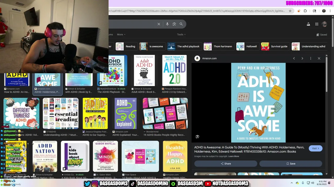Open the orange extension icon in toolbar

tap(299, 11)
